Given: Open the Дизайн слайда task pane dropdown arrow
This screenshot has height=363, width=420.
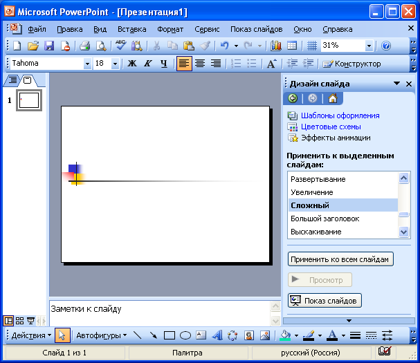Looking at the screenshot, I should (x=396, y=84).
